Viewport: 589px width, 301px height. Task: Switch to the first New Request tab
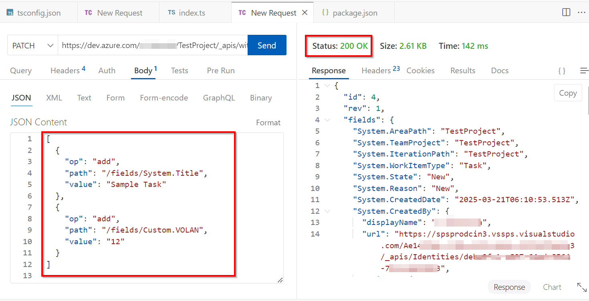pos(113,13)
